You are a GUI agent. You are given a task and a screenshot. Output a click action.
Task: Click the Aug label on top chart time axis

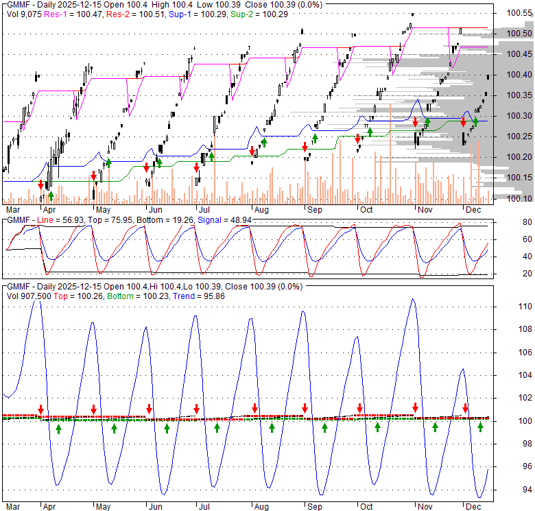(261, 209)
